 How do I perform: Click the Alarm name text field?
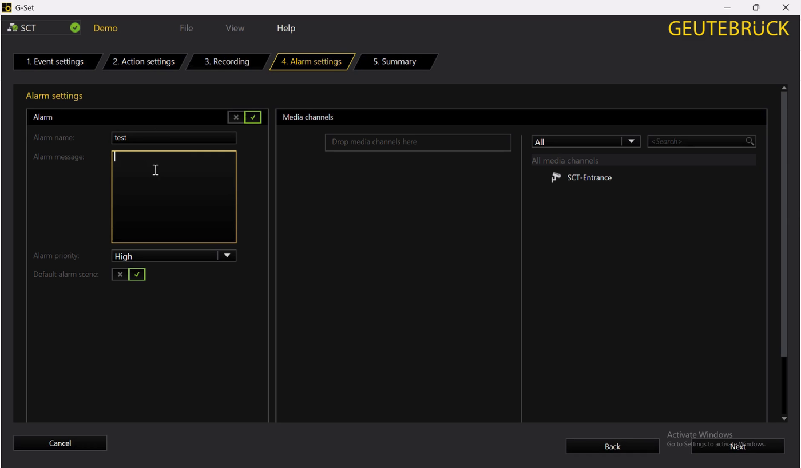click(x=173, y=138)
